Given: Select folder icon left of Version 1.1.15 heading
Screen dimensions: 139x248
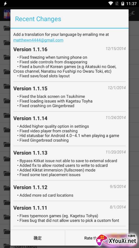Looking at the screenshot, I should tap(7, 86).
